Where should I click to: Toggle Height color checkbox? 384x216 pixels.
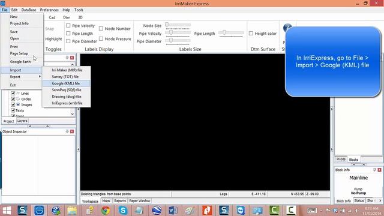[x=251, y=34]
